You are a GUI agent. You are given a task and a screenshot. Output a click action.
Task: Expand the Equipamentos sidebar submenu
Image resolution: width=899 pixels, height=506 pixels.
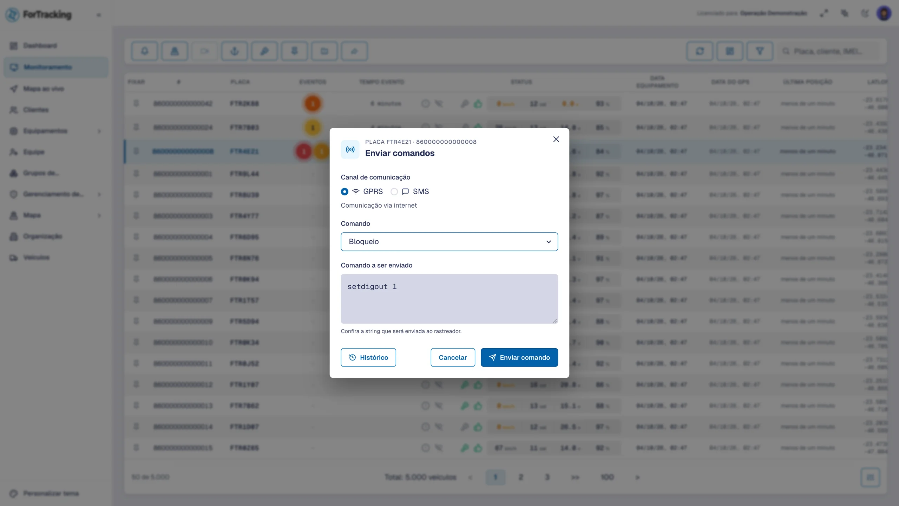99,131
